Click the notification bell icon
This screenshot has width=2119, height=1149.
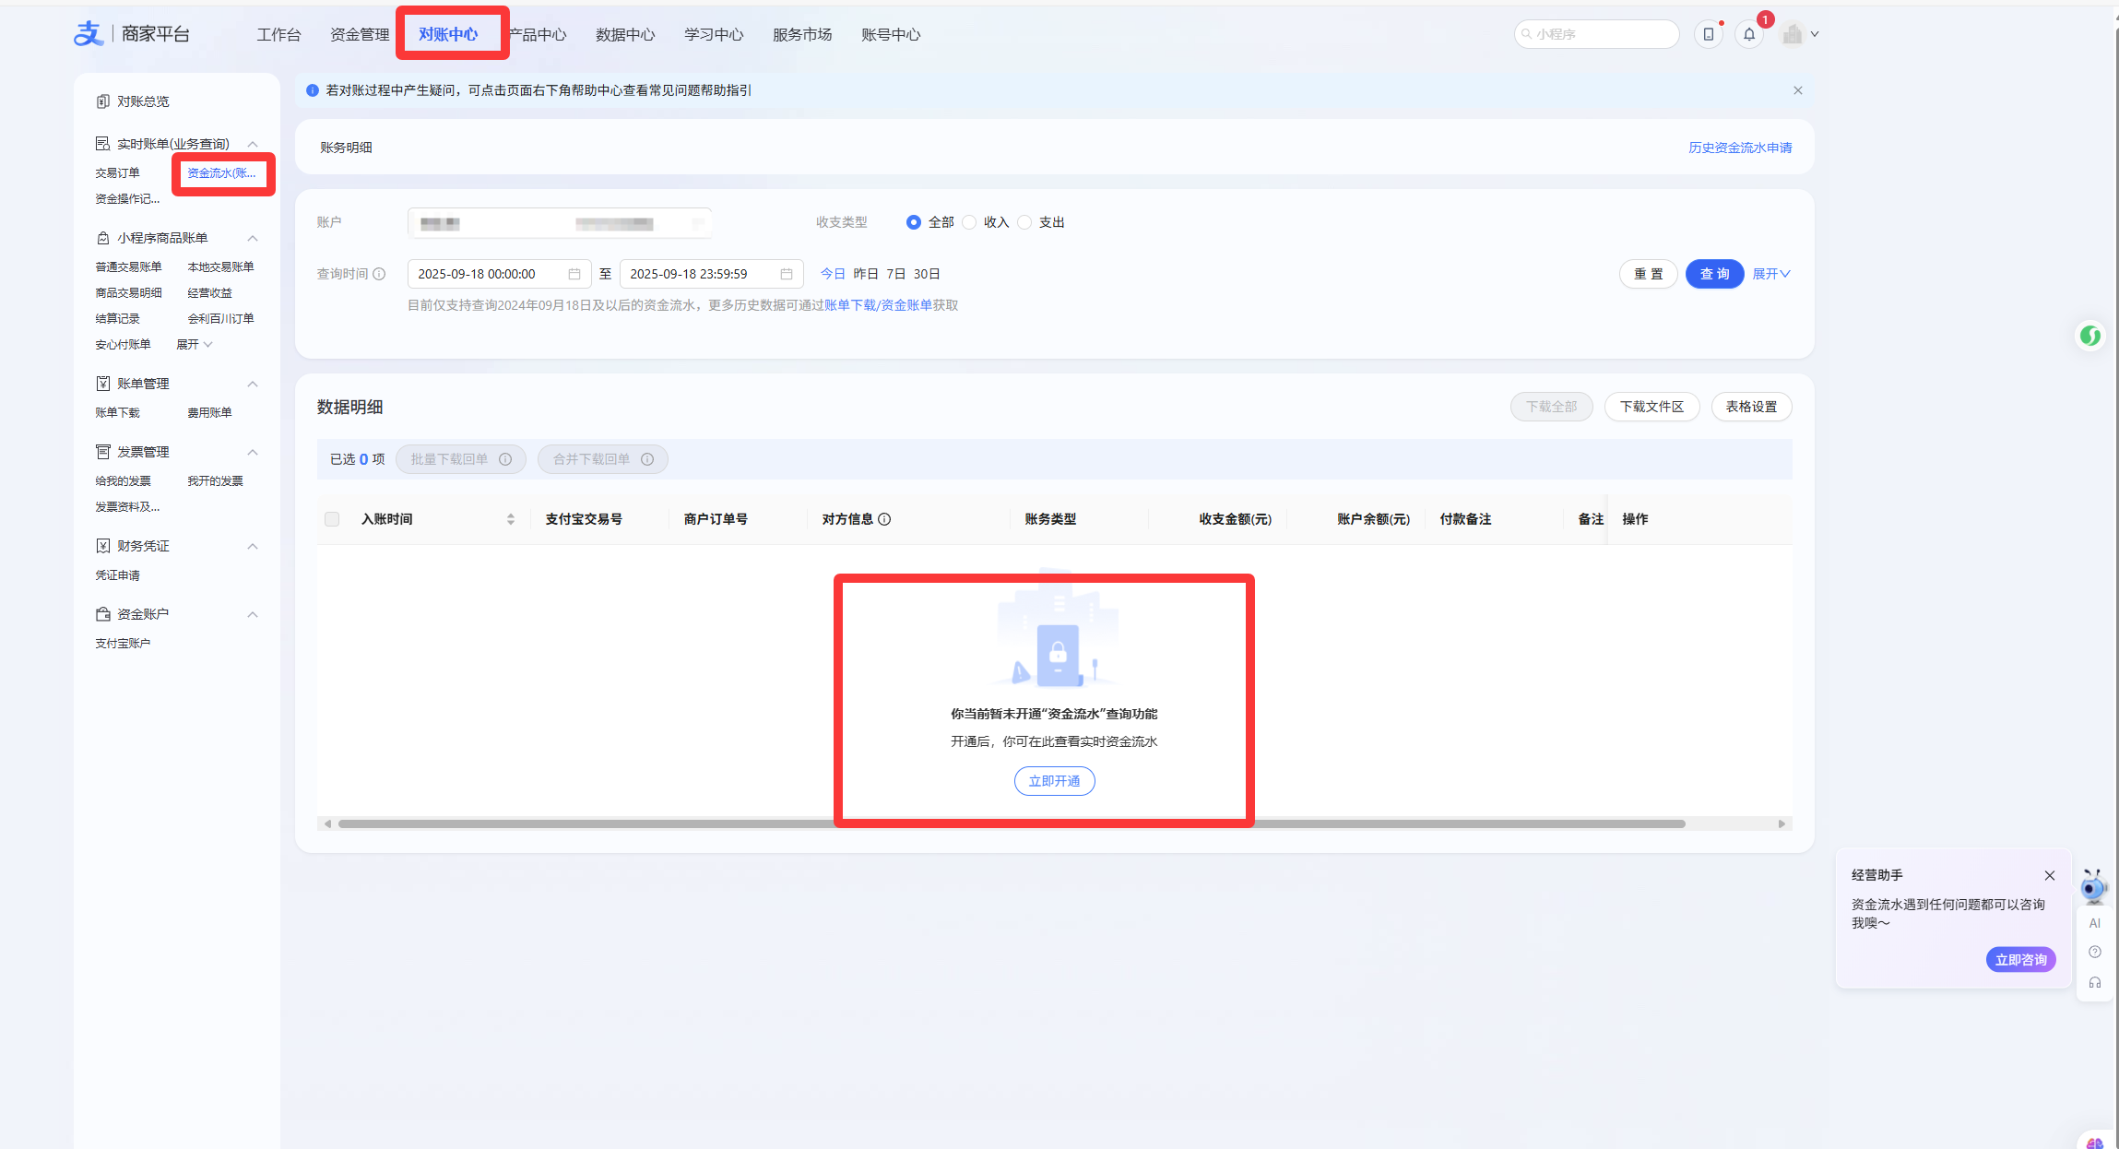click(x=1748, y=34)
